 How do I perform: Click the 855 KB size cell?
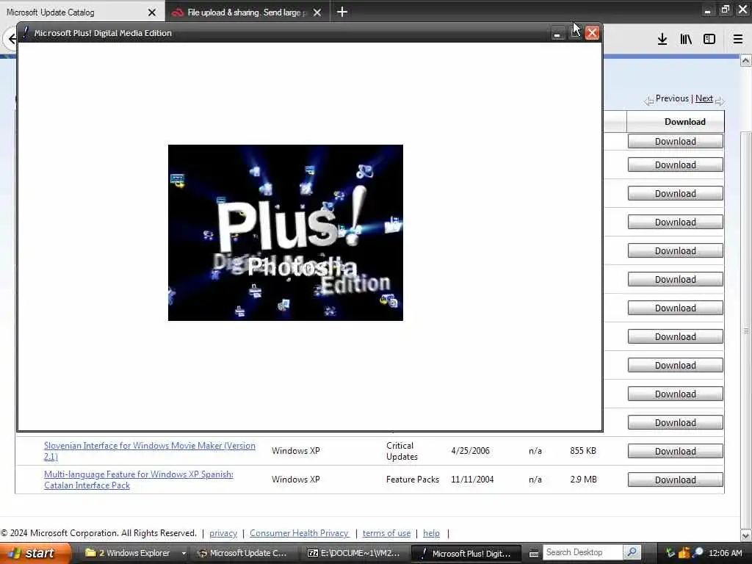582,451
